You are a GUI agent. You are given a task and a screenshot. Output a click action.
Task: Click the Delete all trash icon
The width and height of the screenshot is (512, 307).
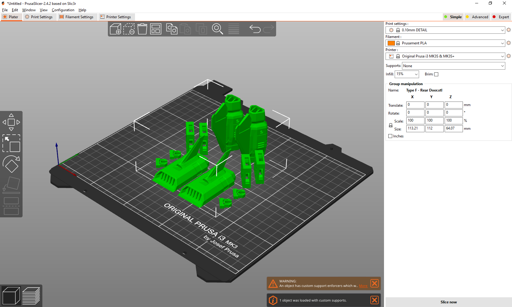pyautogui.click(x=142, y=29)
